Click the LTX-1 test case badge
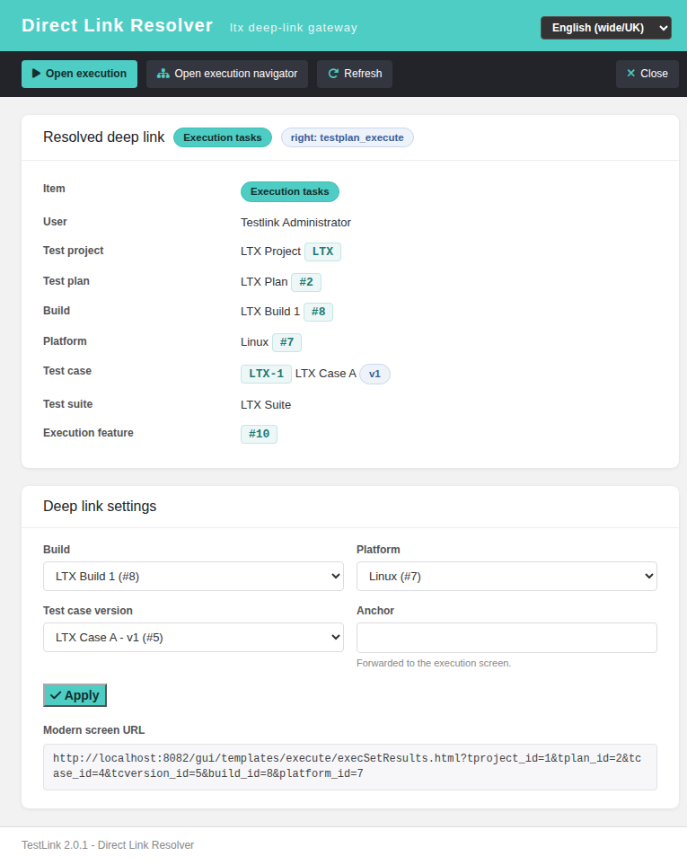687x865 pixels. (x=267, y=374)
